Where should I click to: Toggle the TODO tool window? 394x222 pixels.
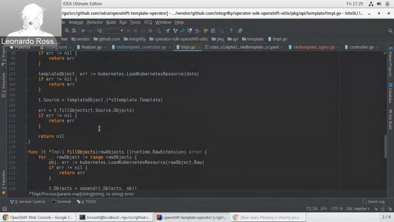coord(86,202)
